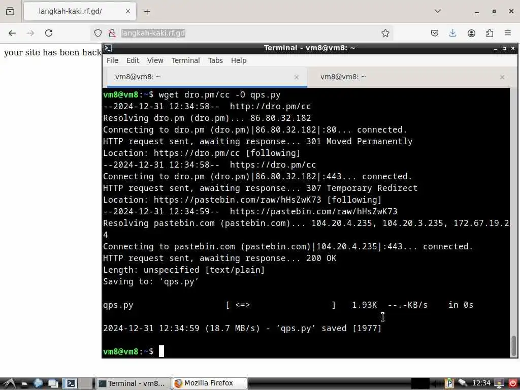Viewport: 520px width, 390px height.
Task: Click the 12:34 taskbar clock
Action: 481,383
